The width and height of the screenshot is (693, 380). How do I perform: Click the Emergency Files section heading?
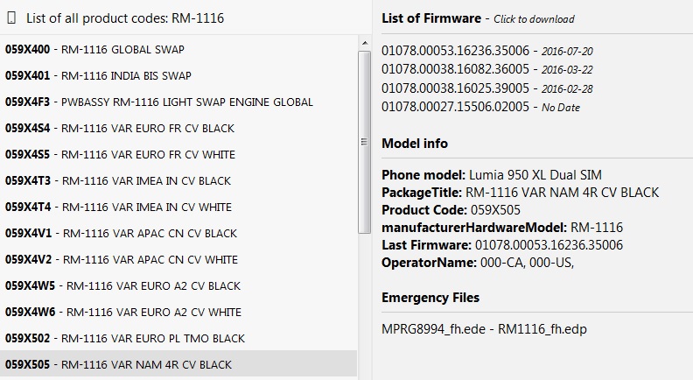pyautogui.click(x=430, y=298)
